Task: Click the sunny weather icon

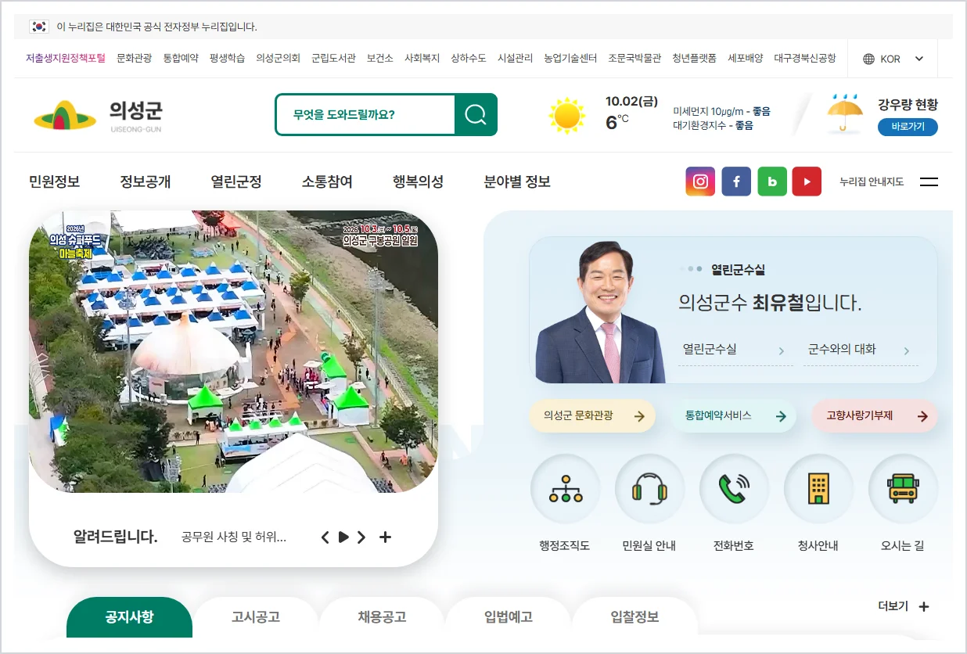Action: click(x=567, y=115)
